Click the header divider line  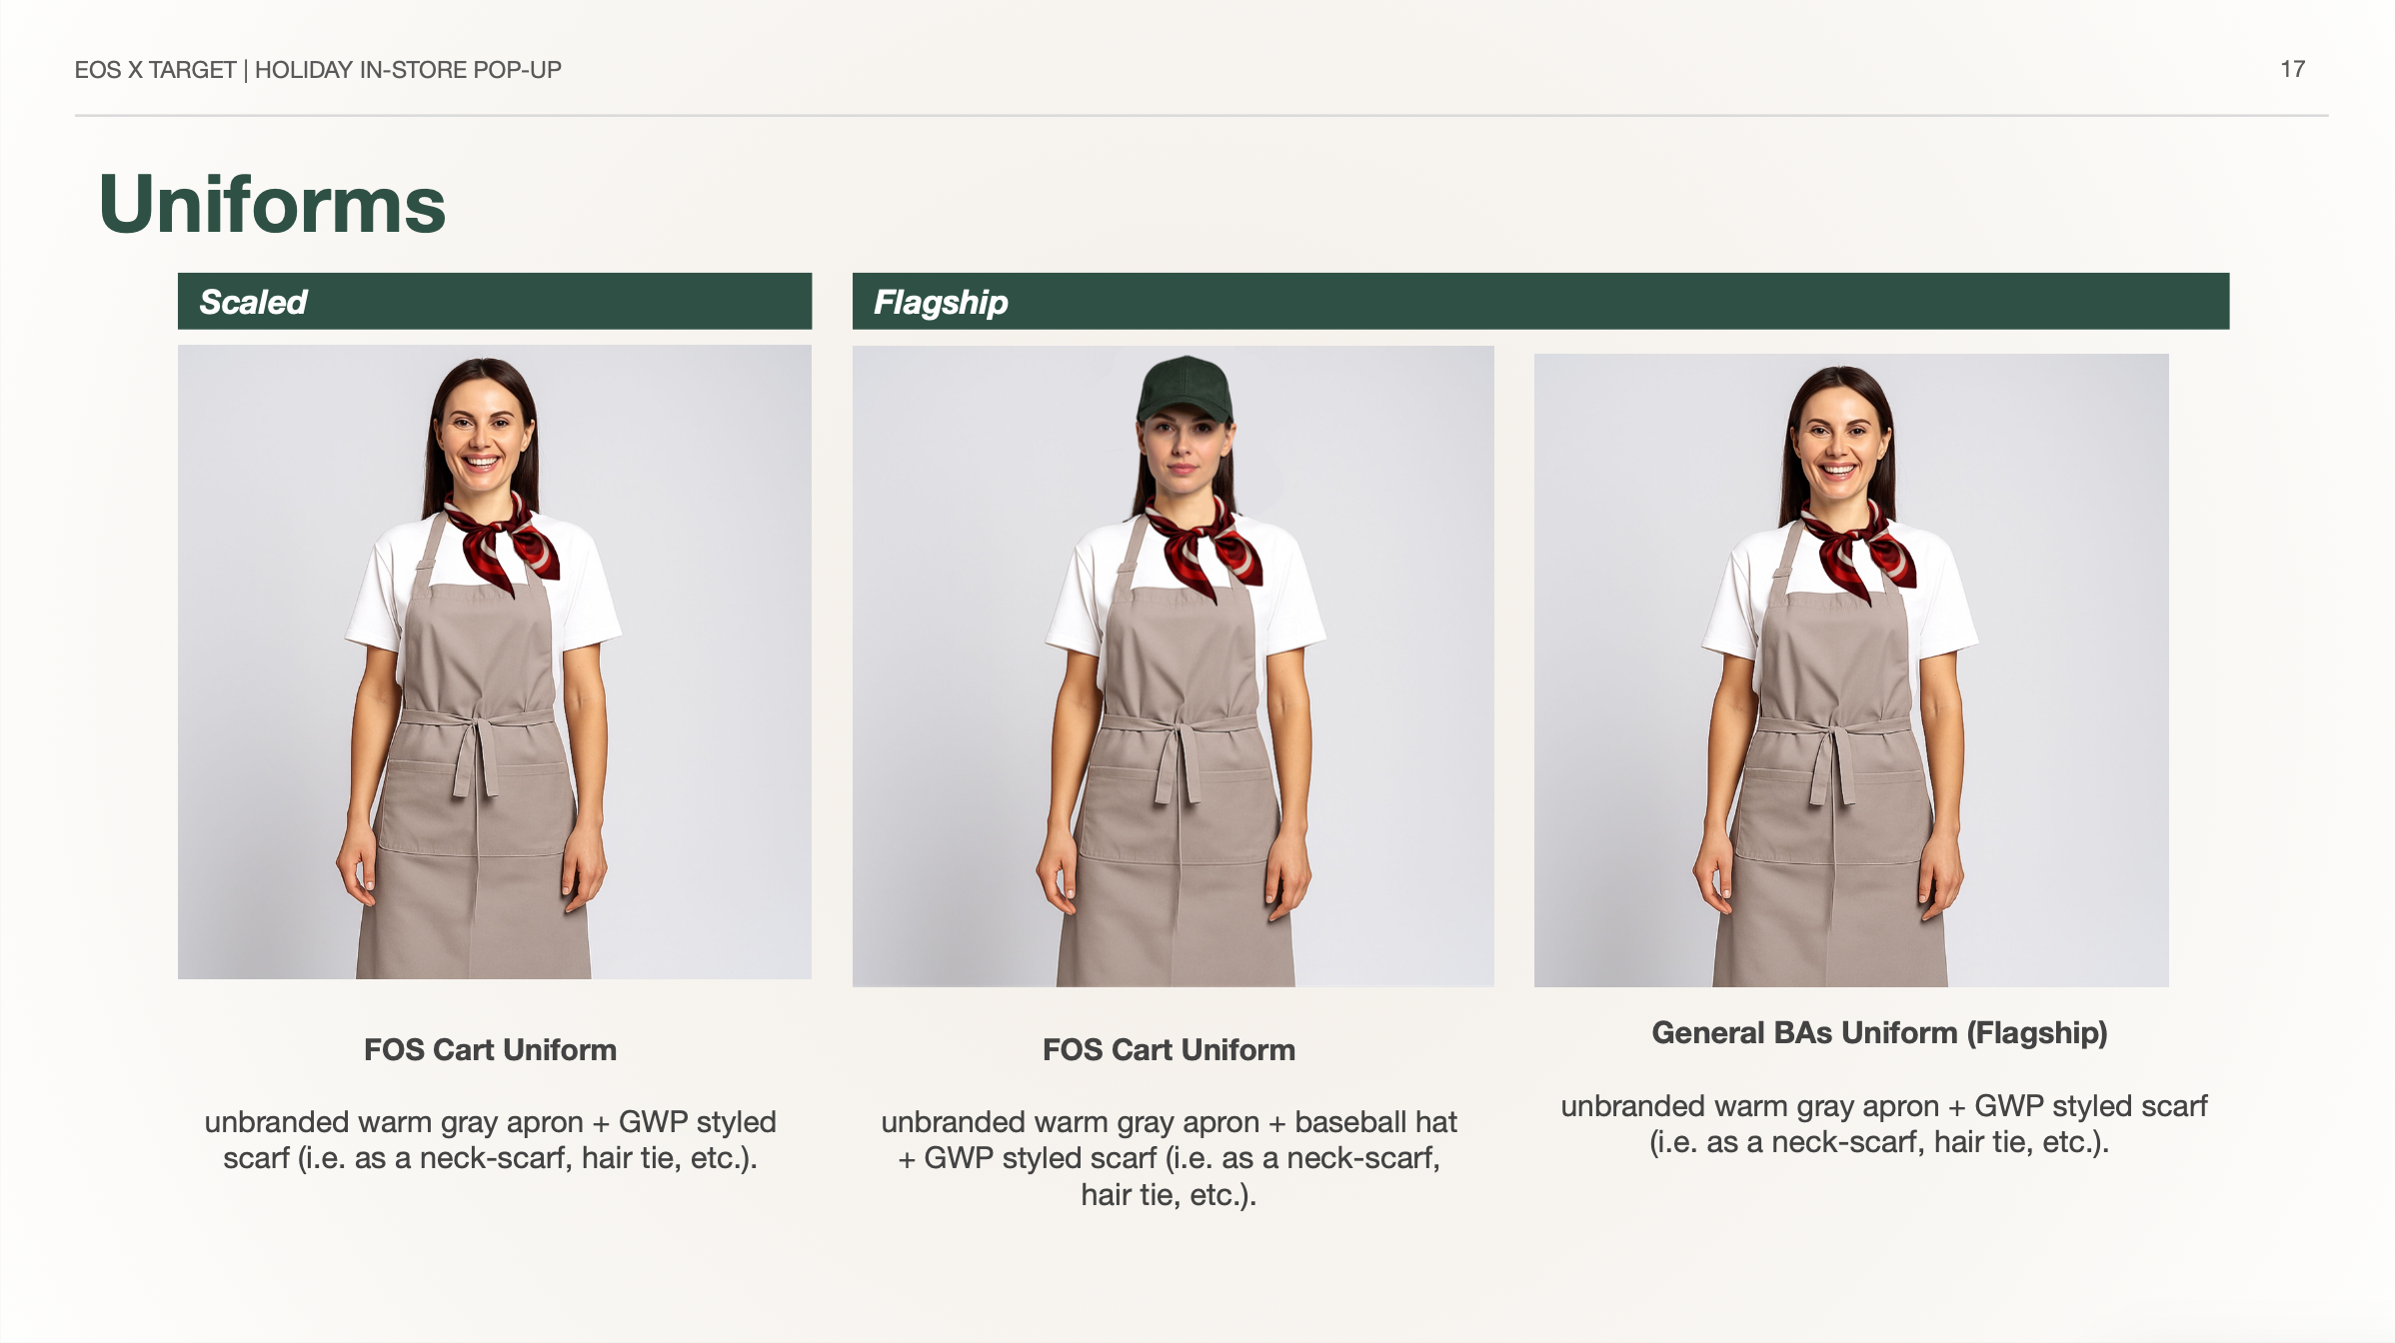point(1201,116)
